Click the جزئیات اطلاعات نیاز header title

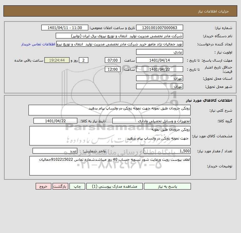pyautogui.click(x=213, y=11)
